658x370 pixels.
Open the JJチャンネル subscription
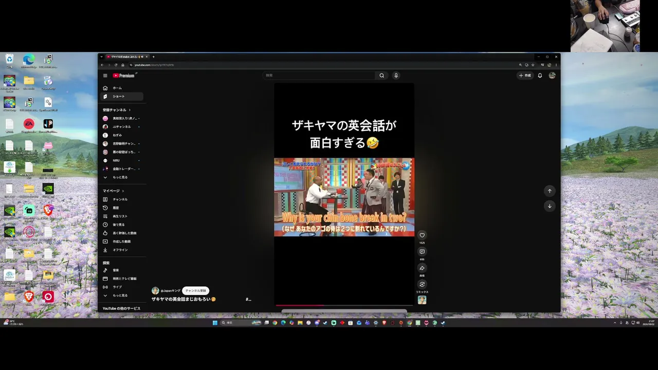122,127
